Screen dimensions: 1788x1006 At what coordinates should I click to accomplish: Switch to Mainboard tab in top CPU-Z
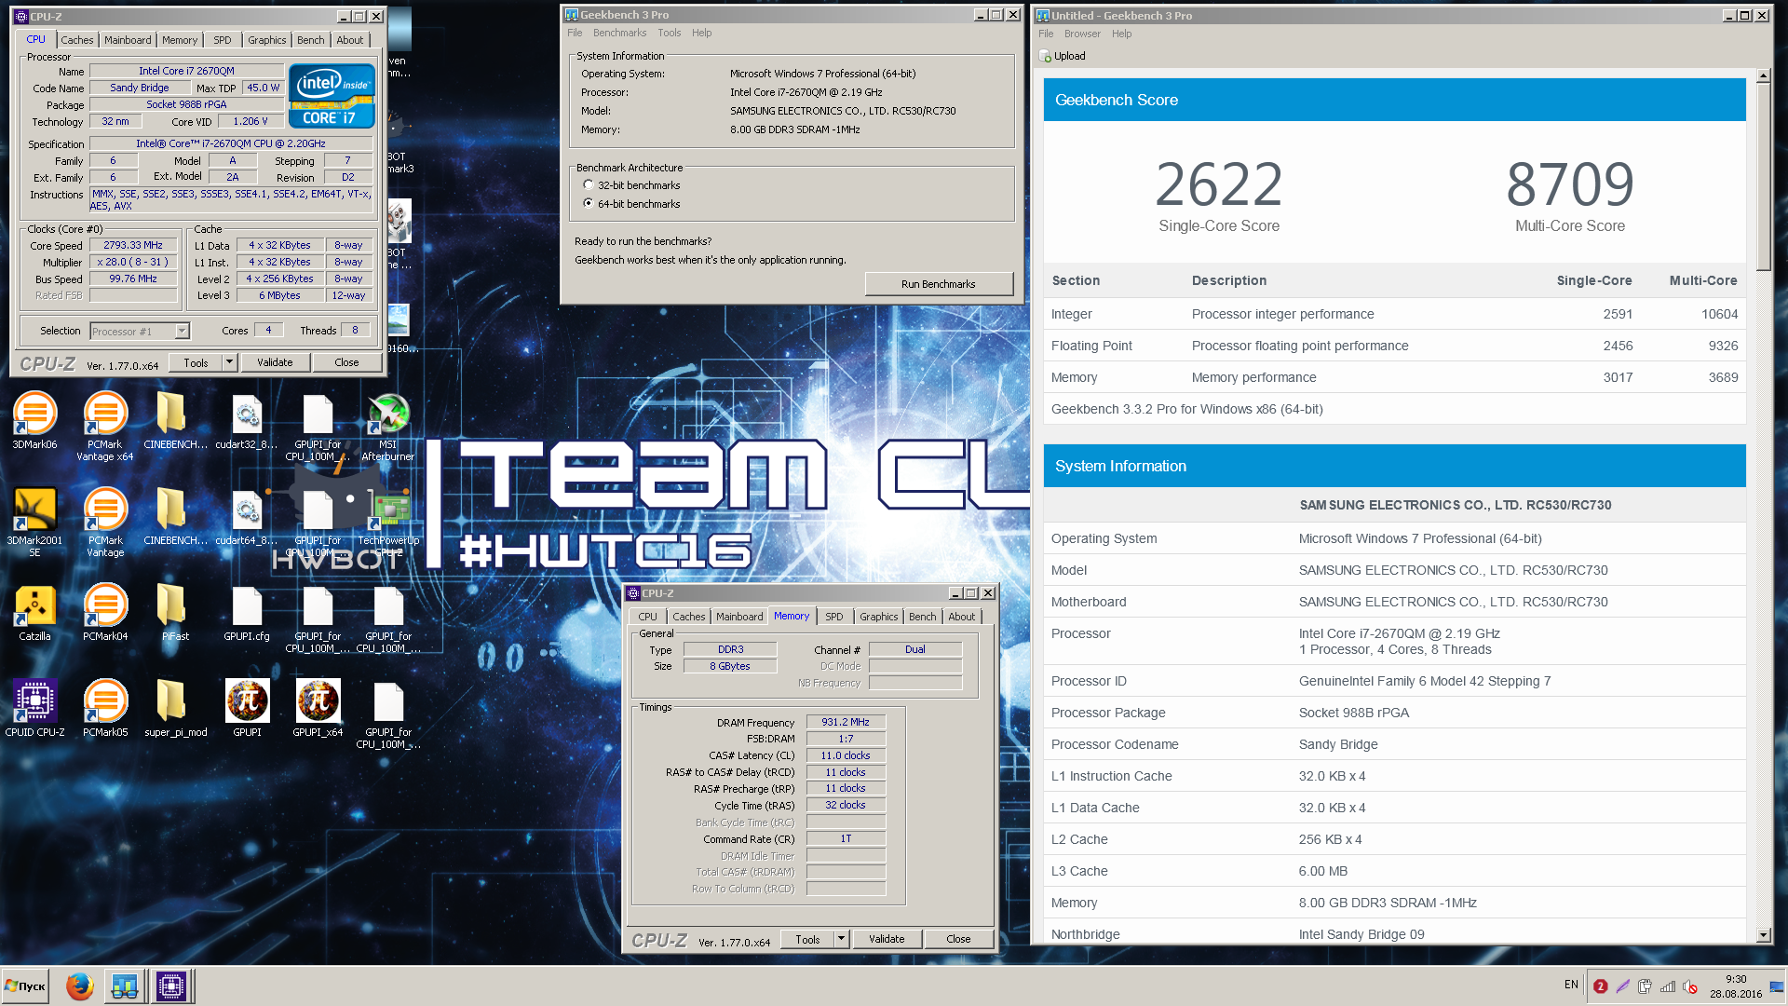(x=128, y=40)
